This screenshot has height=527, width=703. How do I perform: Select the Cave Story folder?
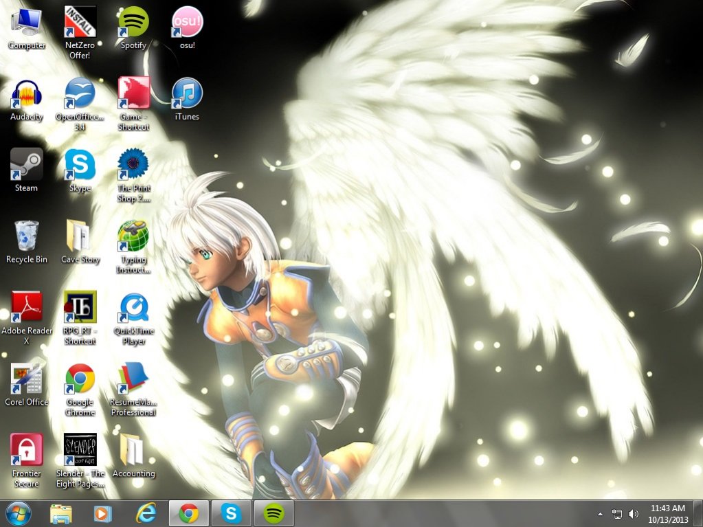pos(80,242)
